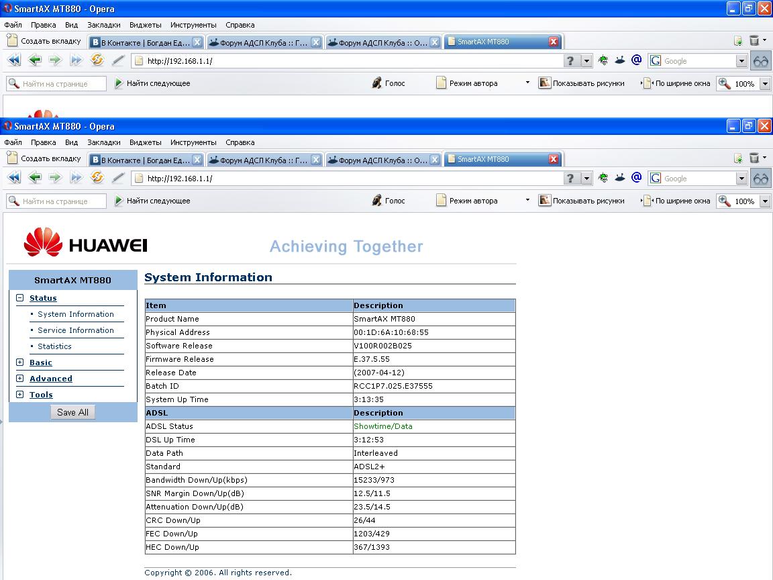Click the blue @ icon in front window
This screenshot has width=773, height=580.
pos(636,177)
